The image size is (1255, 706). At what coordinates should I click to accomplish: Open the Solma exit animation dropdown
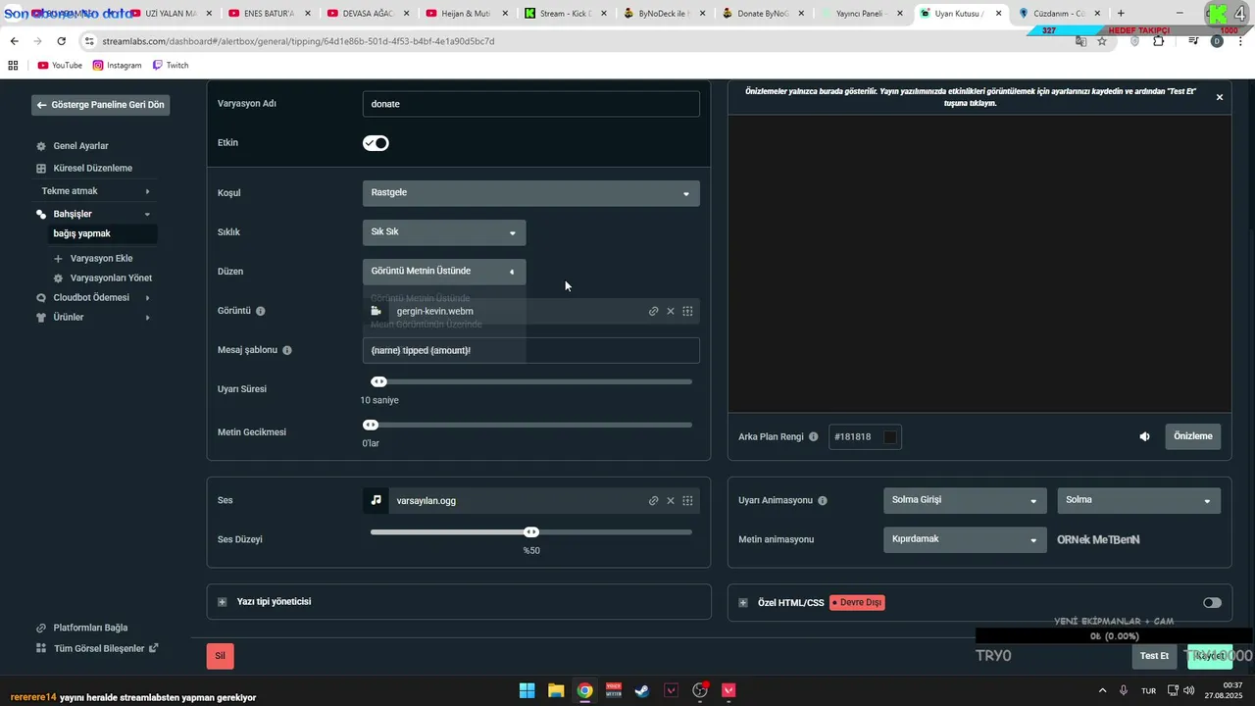click(1138, 500)
